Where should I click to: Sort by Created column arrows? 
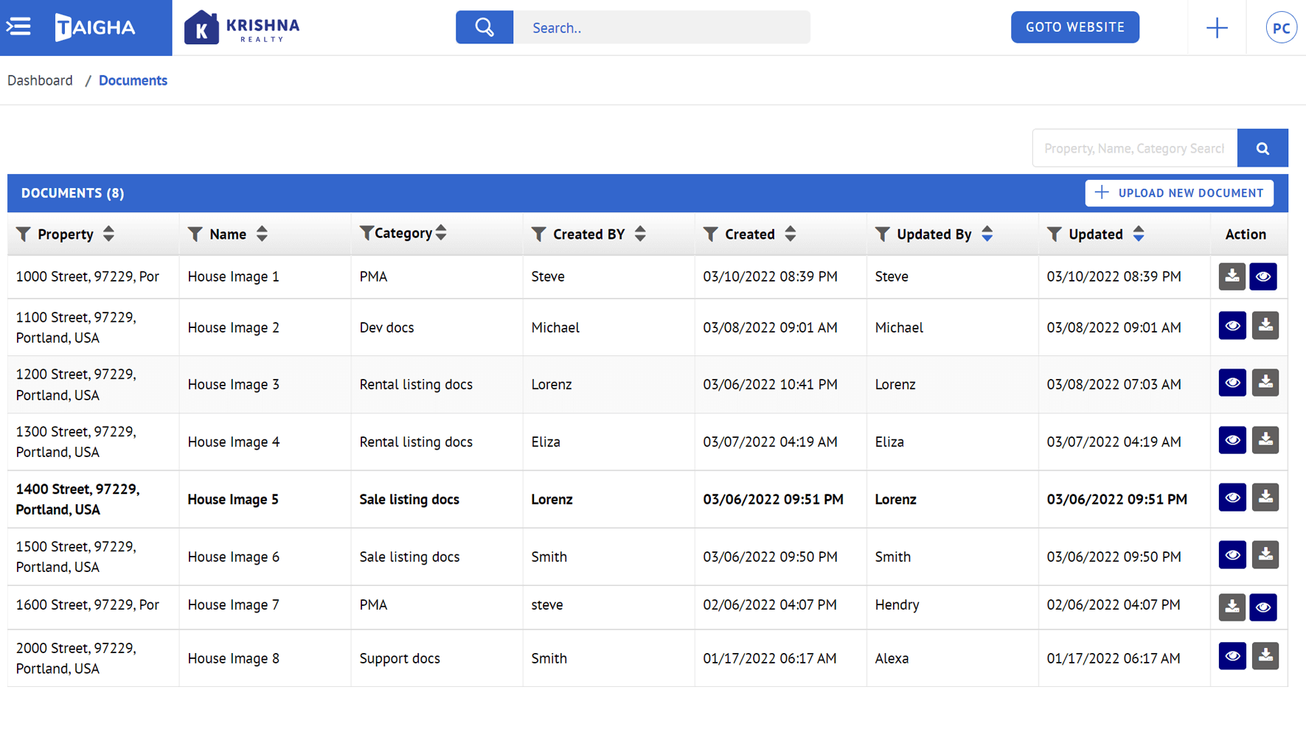coord(791,234)
